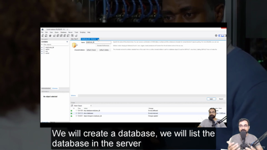Open the preferences gear icon

(x=216, y=35)
